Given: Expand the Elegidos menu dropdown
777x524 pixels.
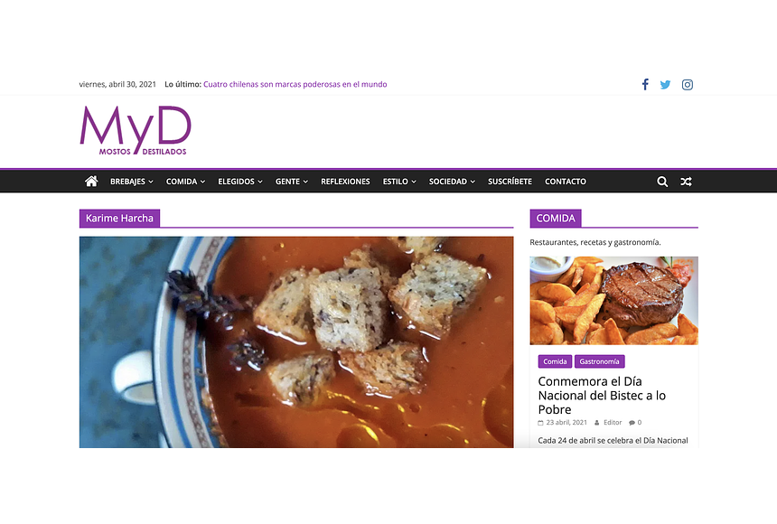Looking at the screenshot, I should 240,182.
